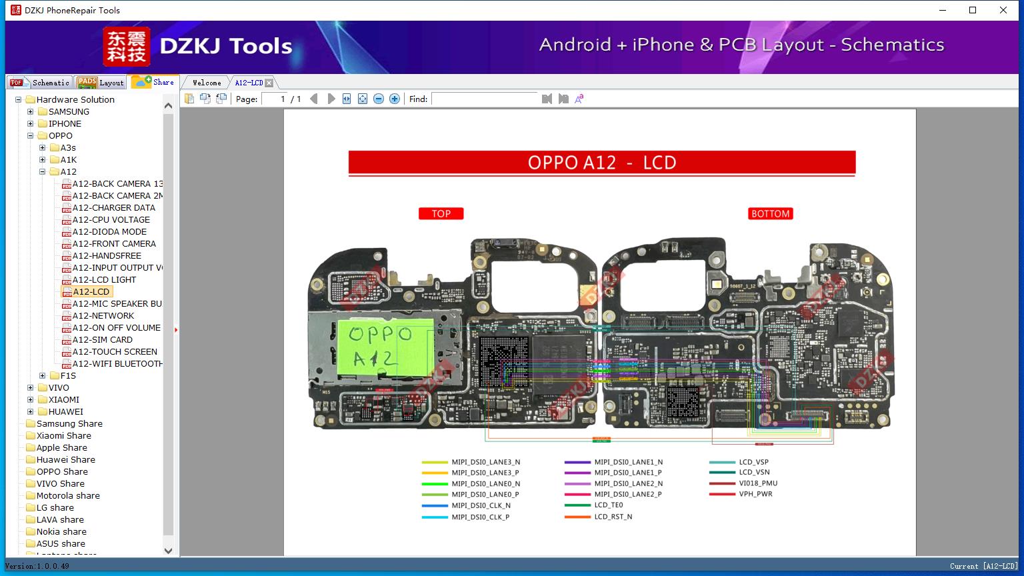Find the previous match icon
The width and height of the screenshot is (1024, 576).
547,99
